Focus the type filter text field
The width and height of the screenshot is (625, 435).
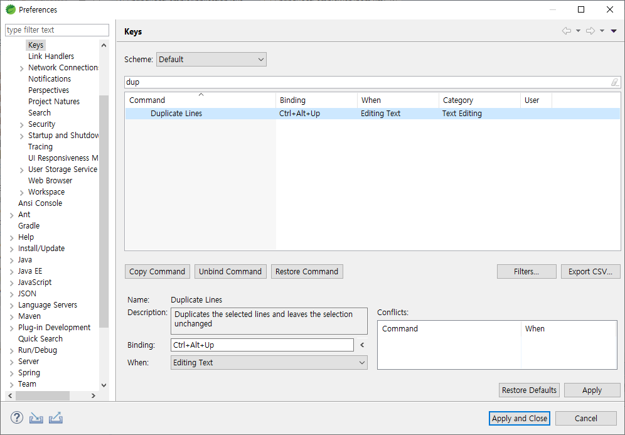[x=57, y=30]
